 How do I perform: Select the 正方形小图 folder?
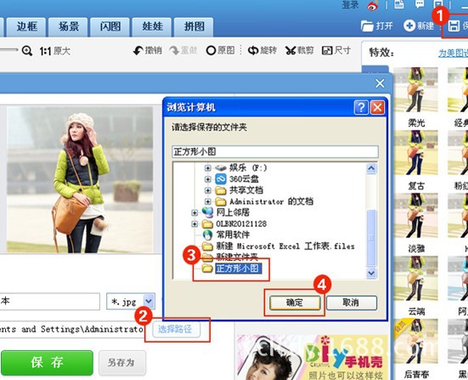click(239, 269)
